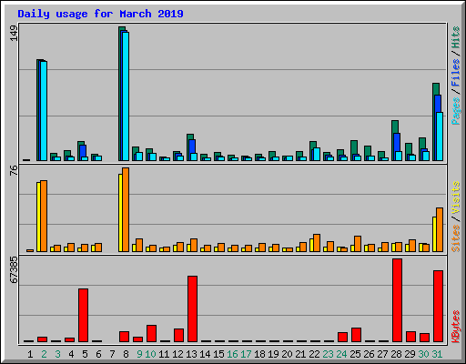Click the Pages / Files / Hits legend

tap(455, 76)
